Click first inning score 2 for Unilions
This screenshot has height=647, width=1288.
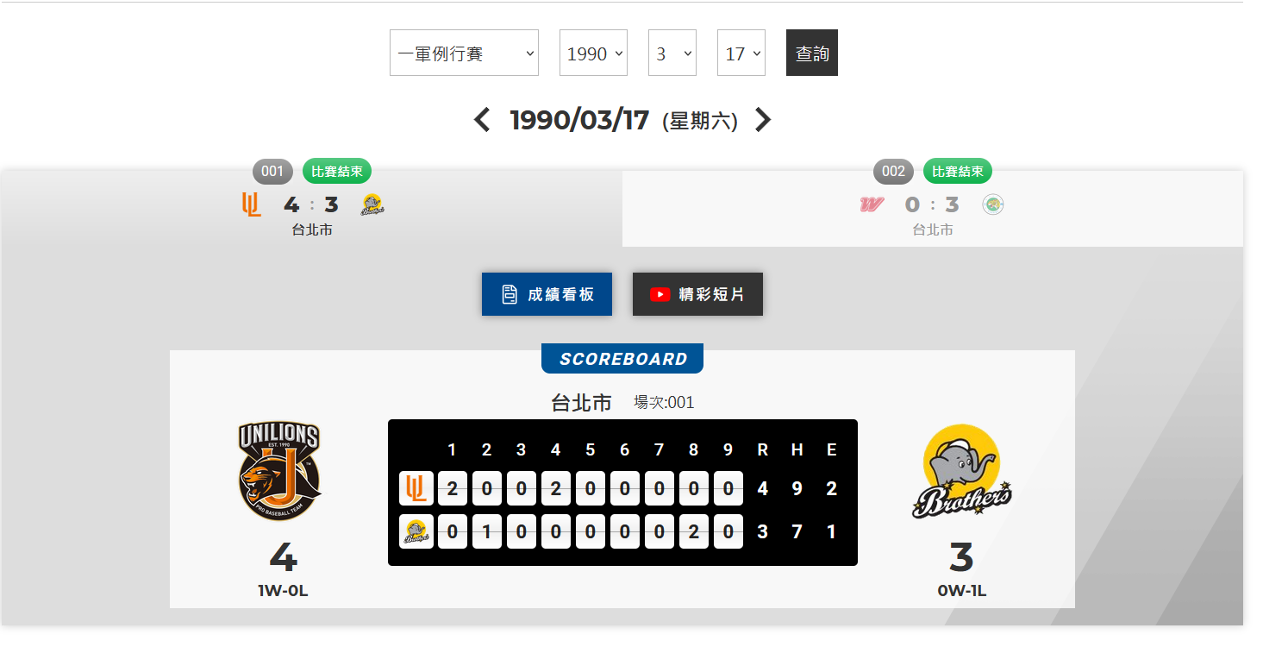click(452, 488)
